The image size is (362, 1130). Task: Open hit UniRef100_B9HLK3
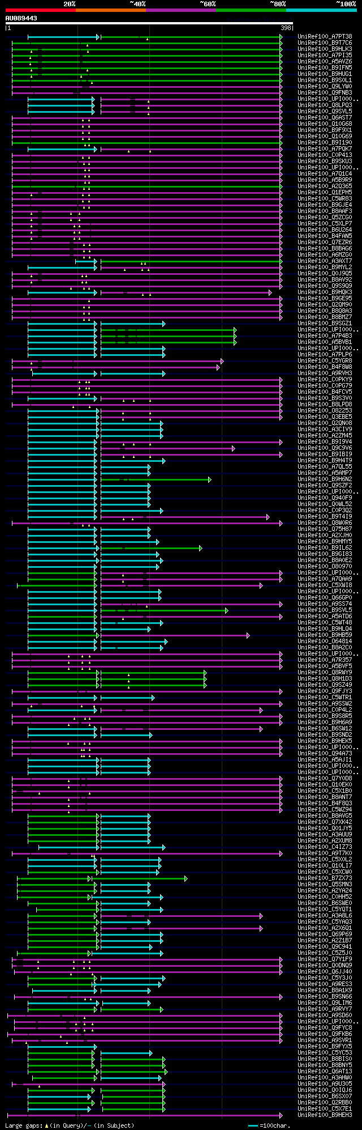point(325,49)
